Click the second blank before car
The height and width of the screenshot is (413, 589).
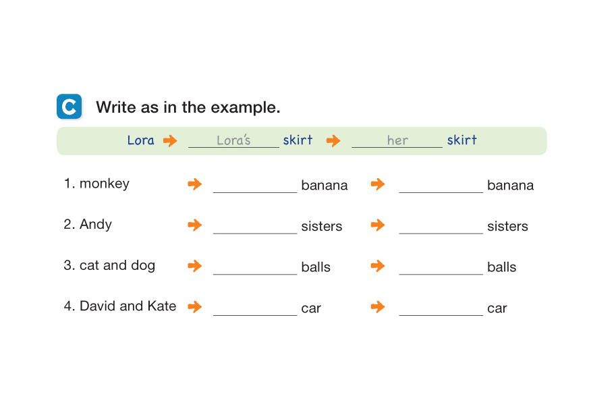(x=441, y=309)
